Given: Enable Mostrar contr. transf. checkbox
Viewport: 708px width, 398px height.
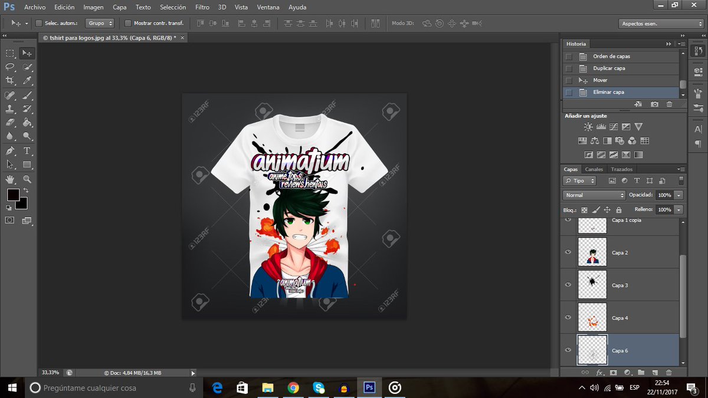Looking at the screenshot, I should [x=128, y=24].
